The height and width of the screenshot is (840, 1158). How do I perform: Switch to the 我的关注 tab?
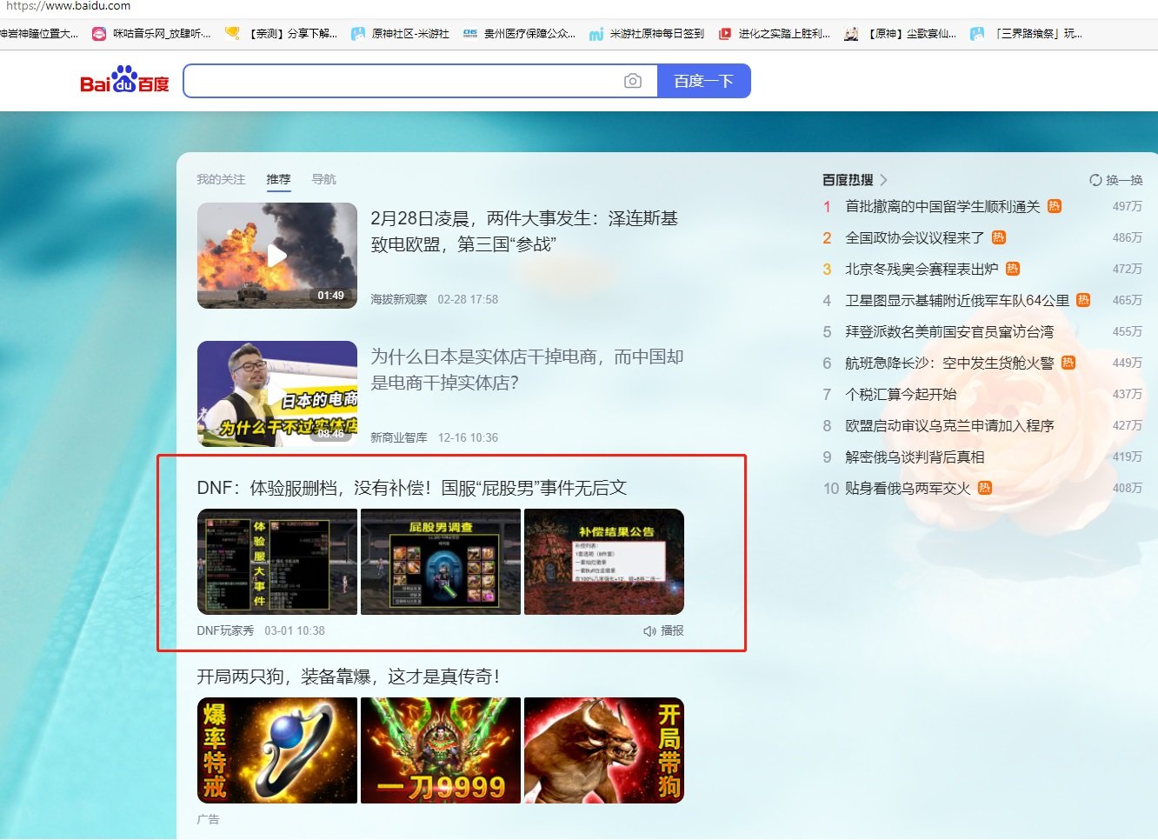[x=221, y=179]
